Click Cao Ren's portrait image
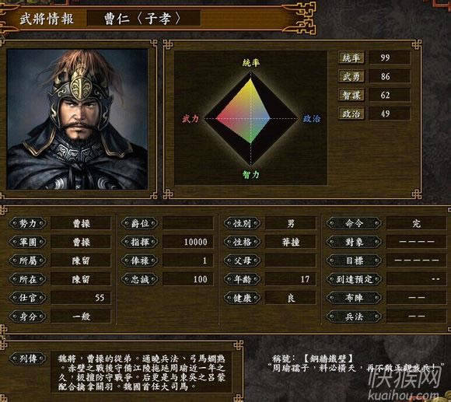This screenshot has width=451, height=402. pos(77,119)
